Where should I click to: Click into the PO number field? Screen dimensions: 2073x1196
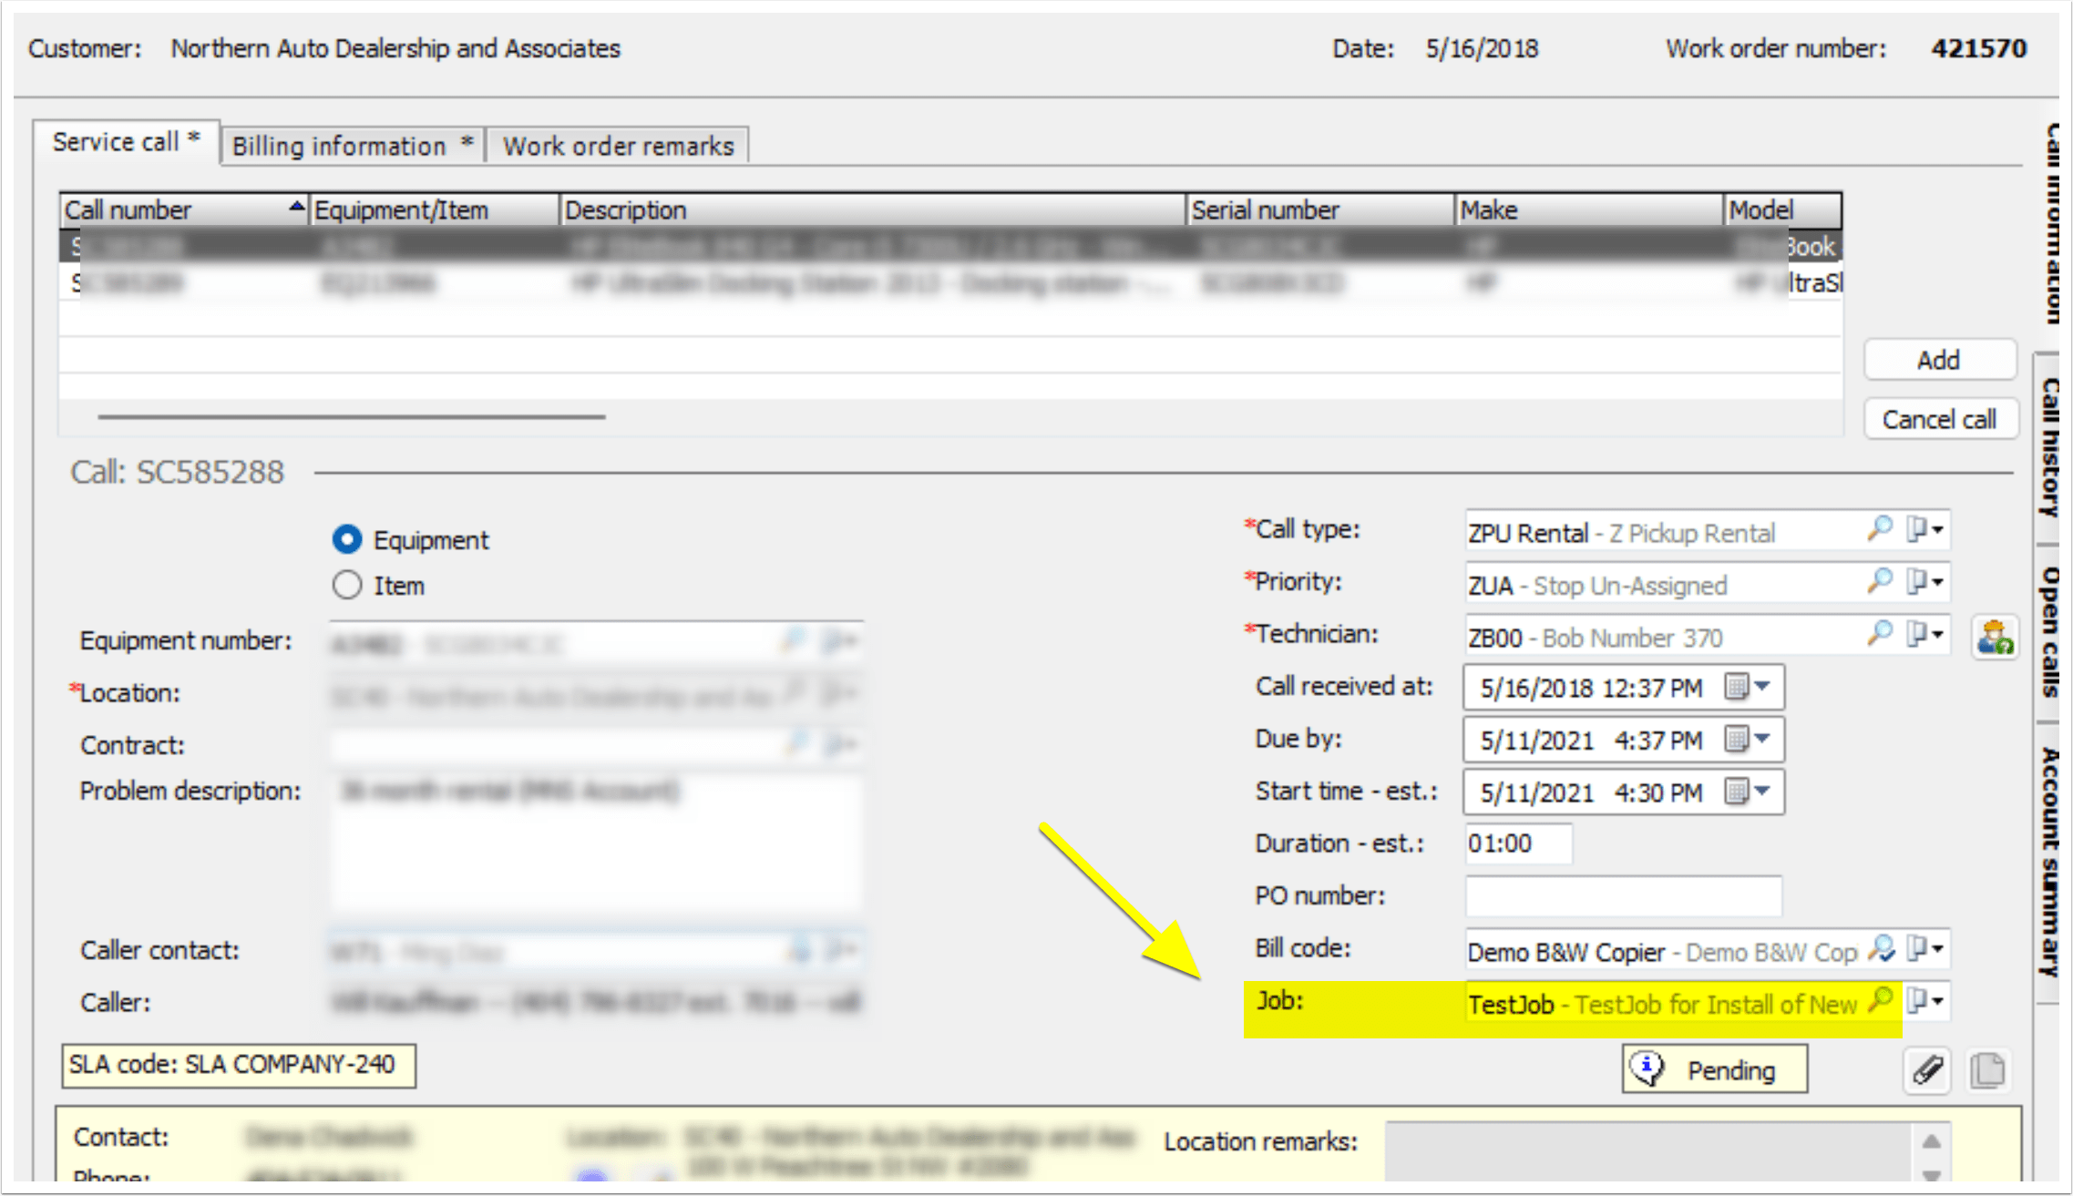(1622, 896)
